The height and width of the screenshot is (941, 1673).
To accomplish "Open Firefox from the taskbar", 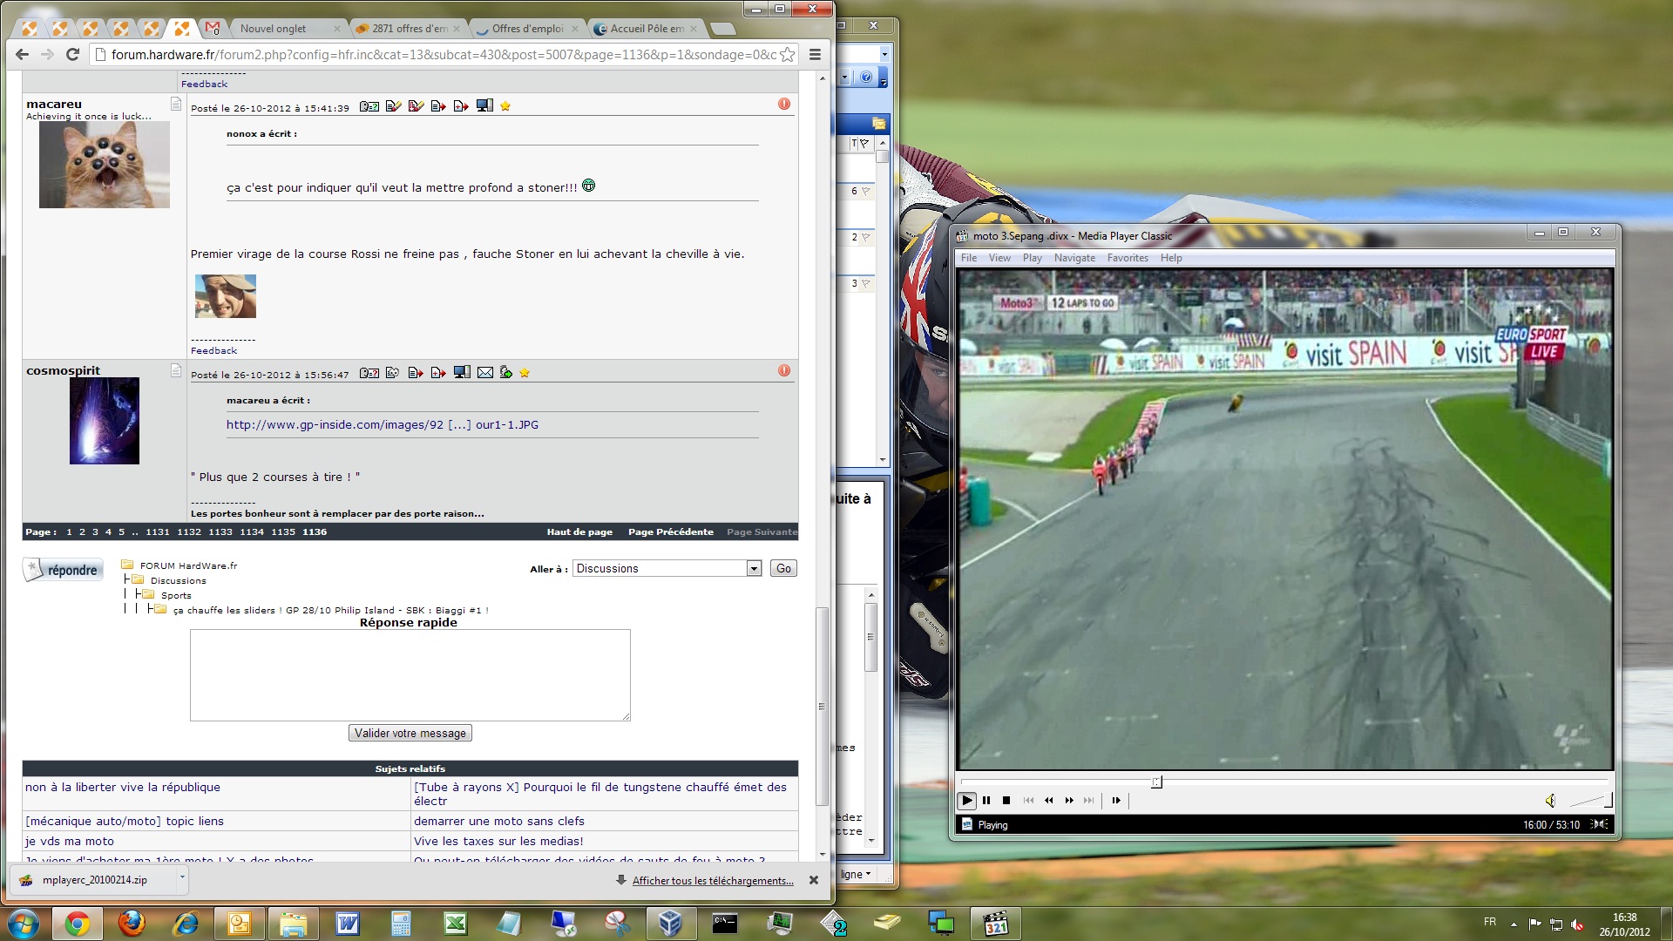I will coord(132,923).
